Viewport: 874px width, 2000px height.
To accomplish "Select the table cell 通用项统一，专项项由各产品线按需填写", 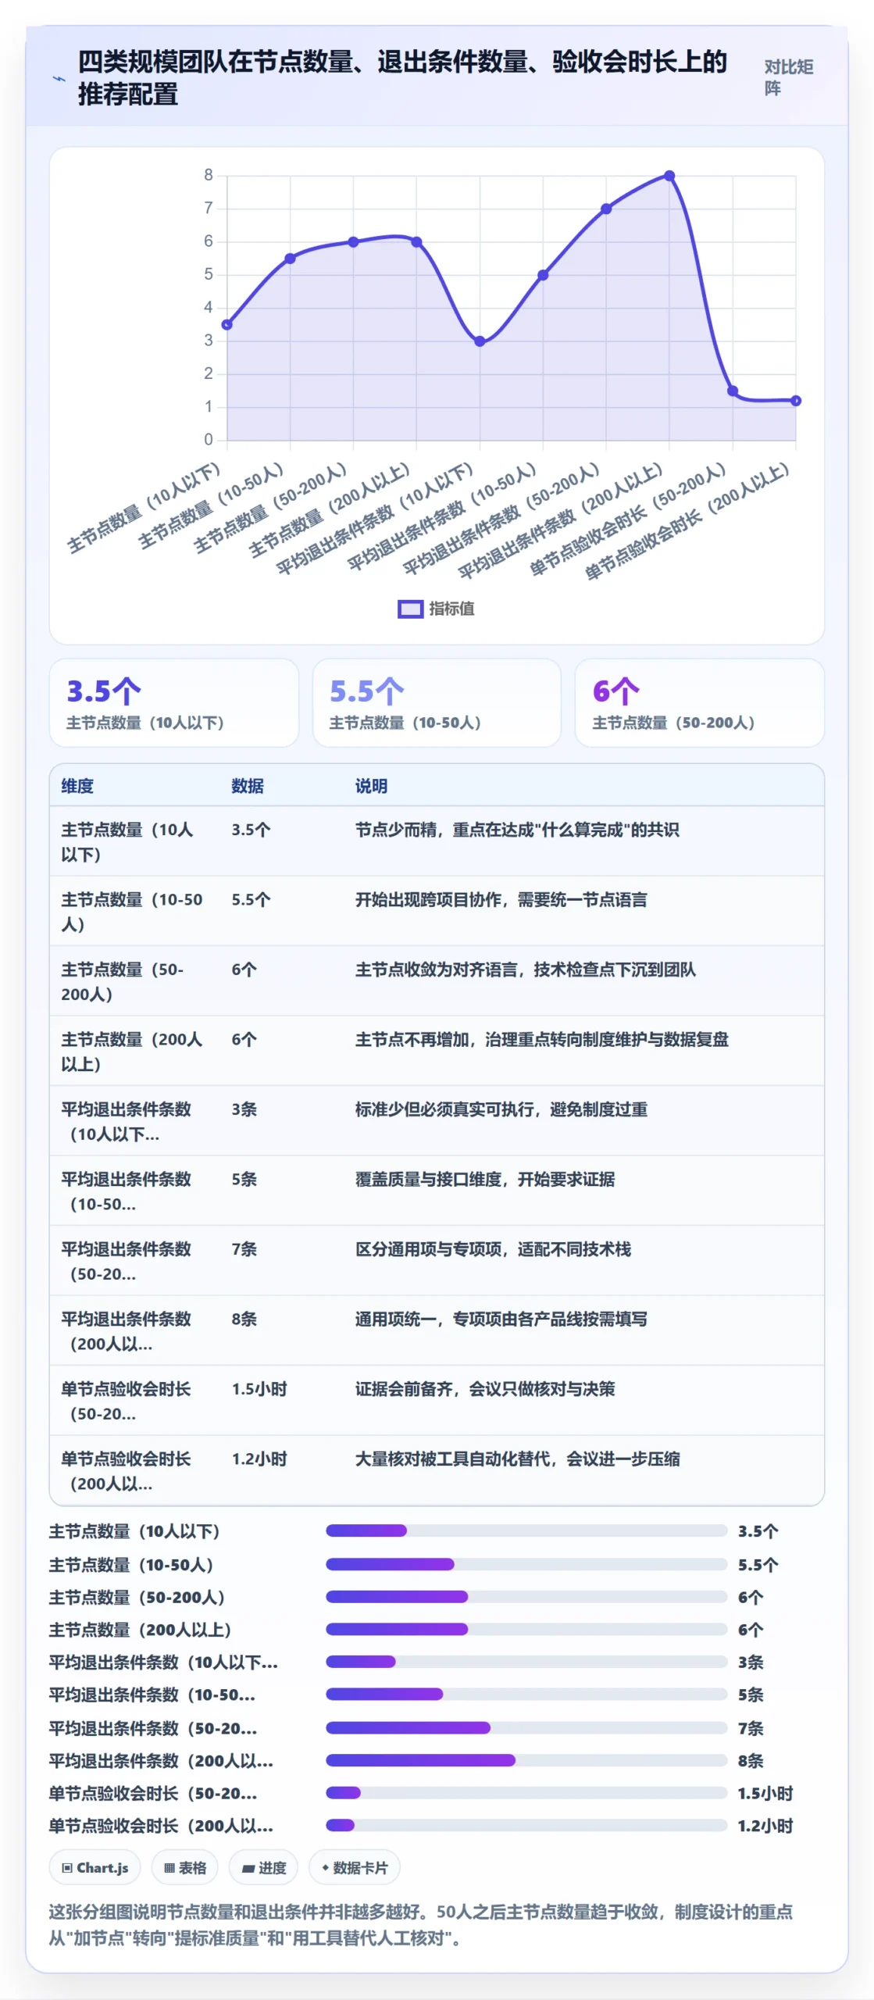I will pos(501,1320).
